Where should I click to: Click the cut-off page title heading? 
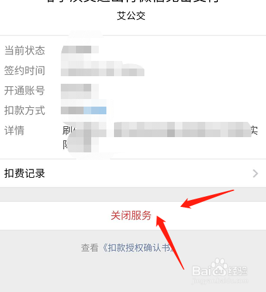coord(133,1)
